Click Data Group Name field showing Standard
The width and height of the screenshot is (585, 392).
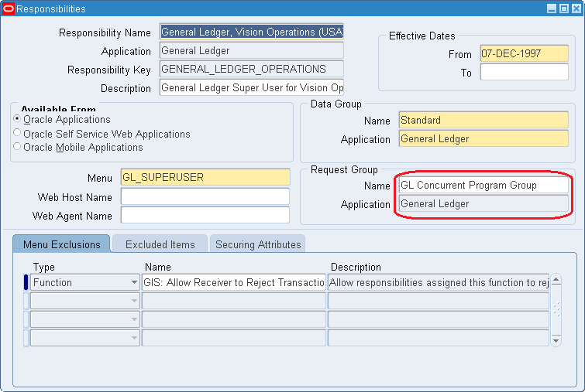483,121
